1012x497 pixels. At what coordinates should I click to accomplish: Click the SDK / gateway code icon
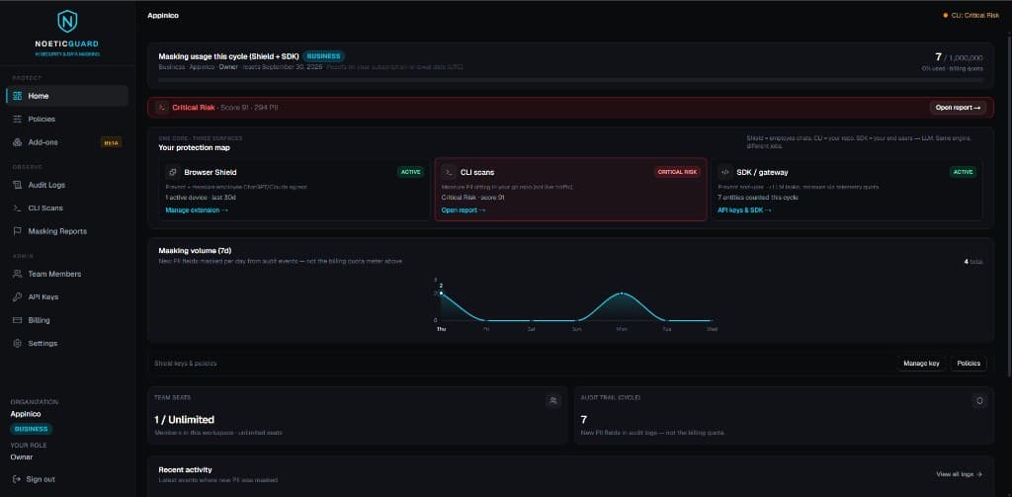pyautogui.click(x=724, y=172)
